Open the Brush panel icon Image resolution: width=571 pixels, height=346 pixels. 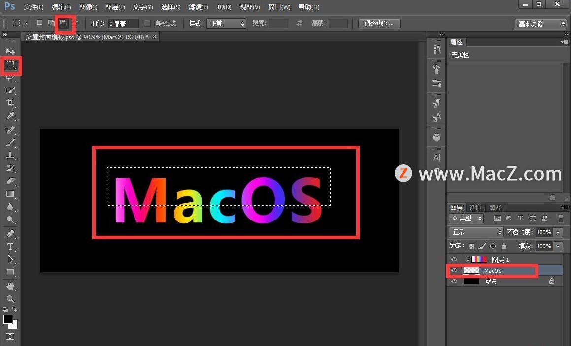[x=437, y=83]
